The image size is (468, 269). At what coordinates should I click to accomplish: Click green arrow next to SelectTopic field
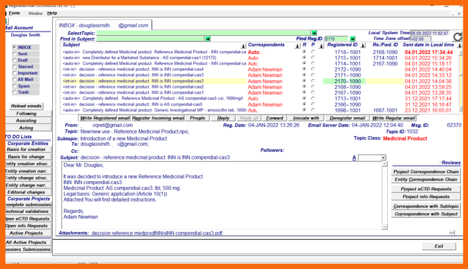tap(314, 33)
